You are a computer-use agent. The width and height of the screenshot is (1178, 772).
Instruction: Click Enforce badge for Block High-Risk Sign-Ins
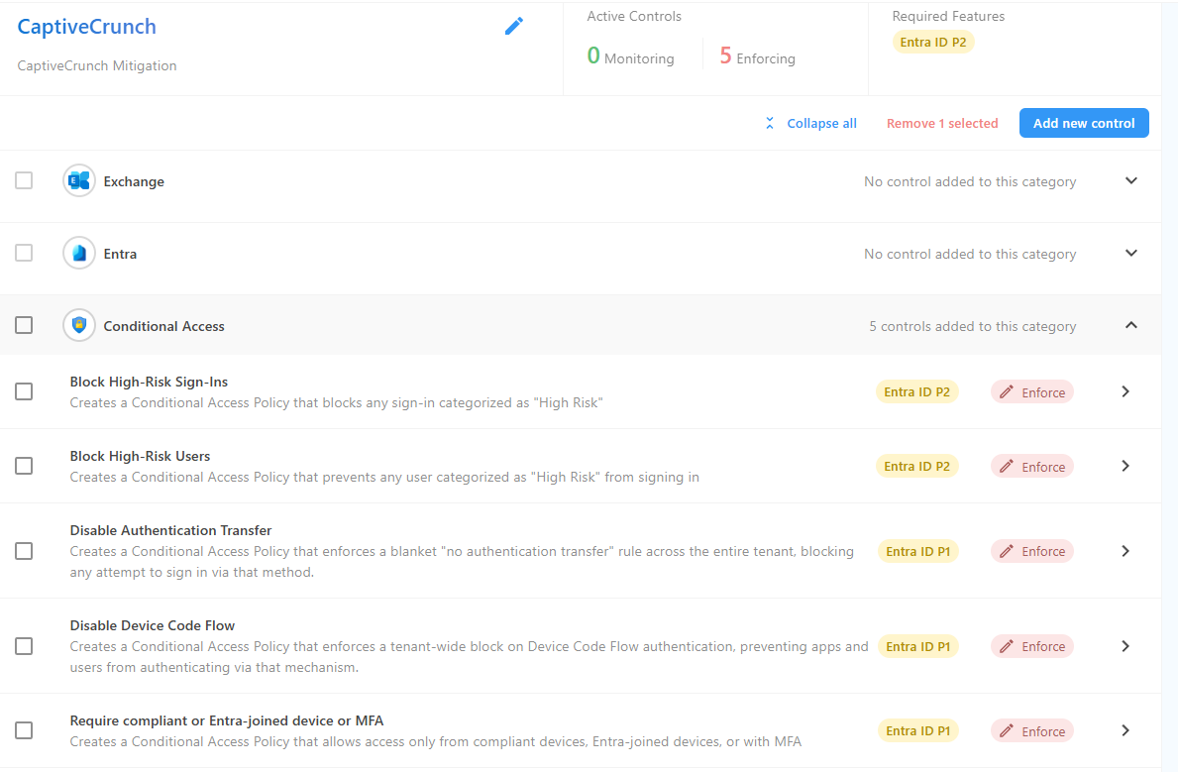coord(1032,391)
